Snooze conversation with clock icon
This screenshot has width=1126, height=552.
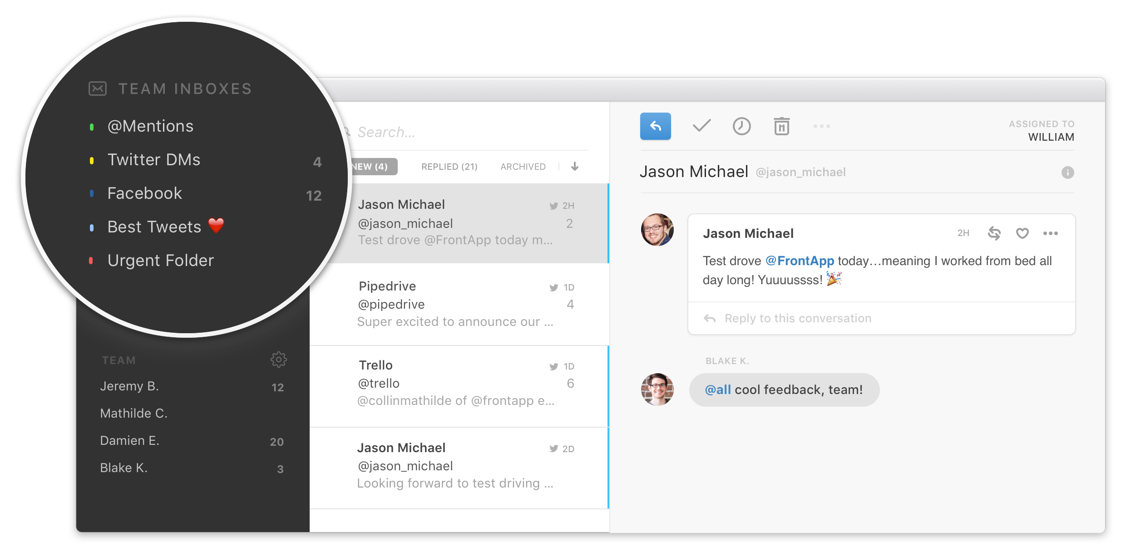point(741,126)
